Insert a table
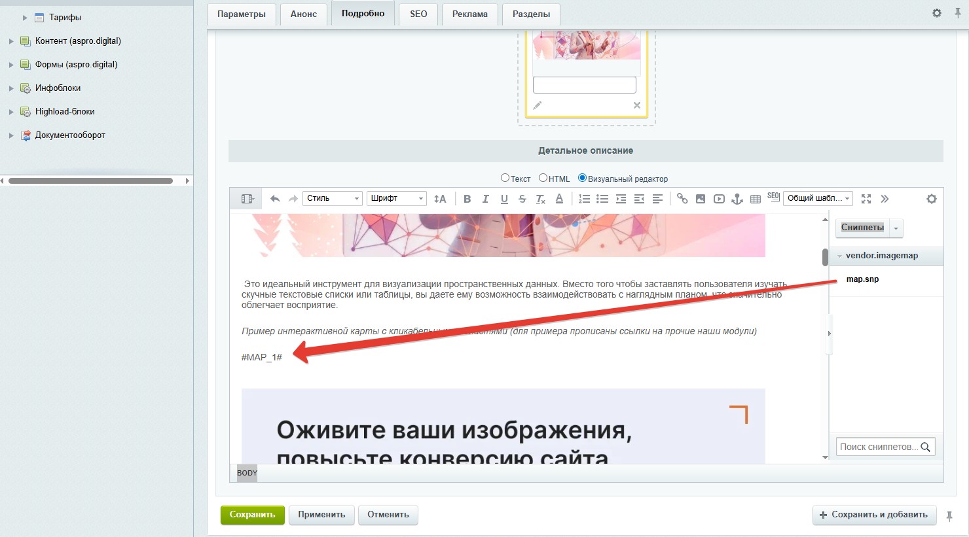 coord(756,199)
